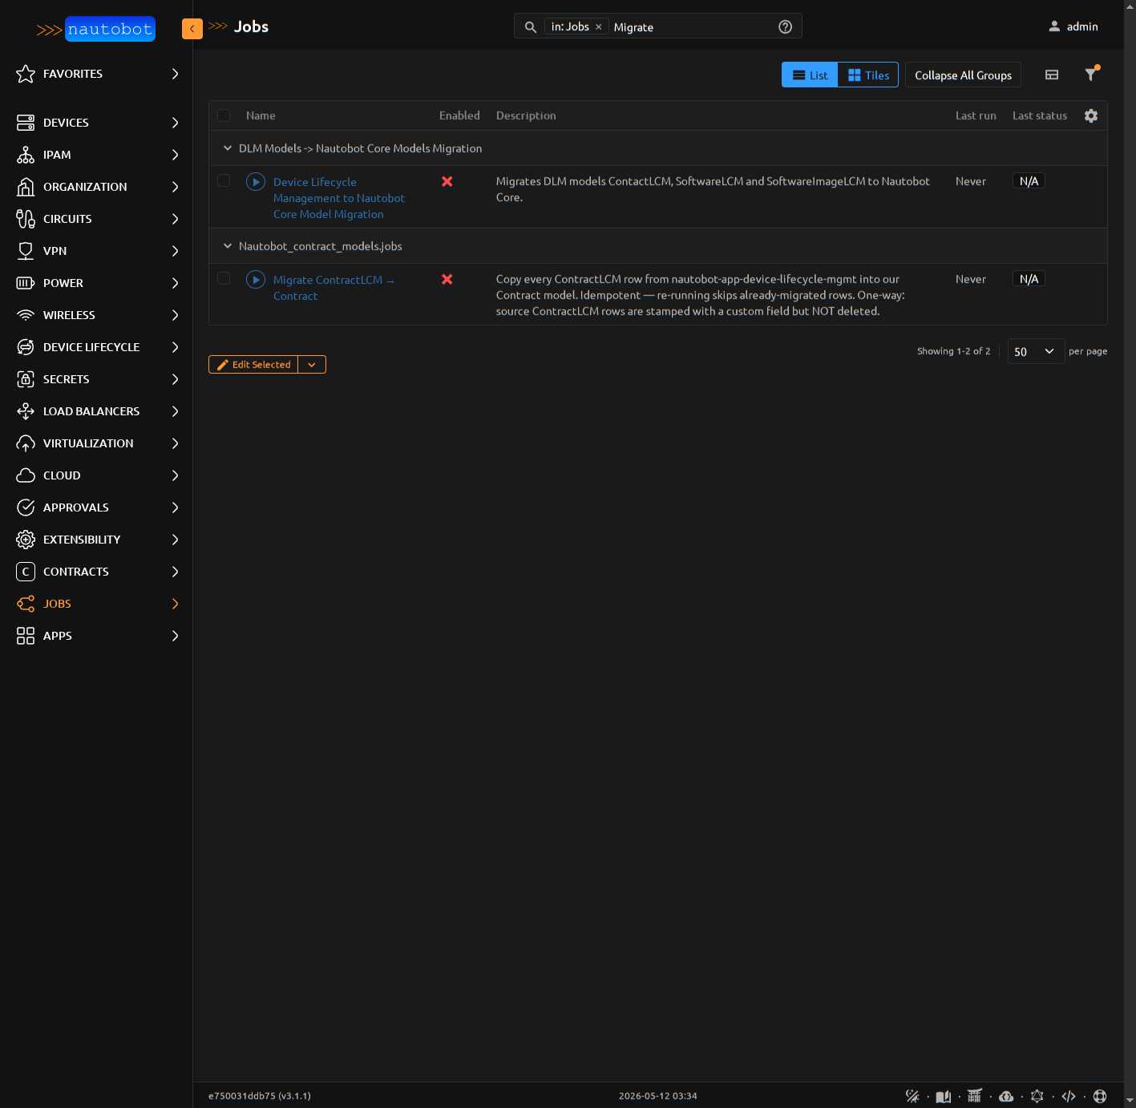Switch to List view
The image size is (1136, 1108).
(810, 75)
